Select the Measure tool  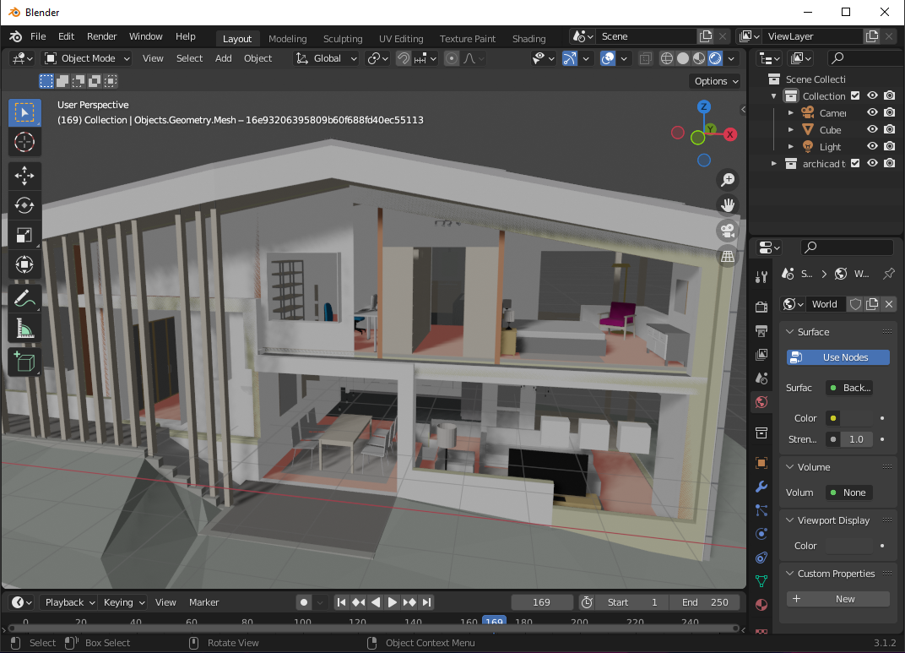click(24, 329)
